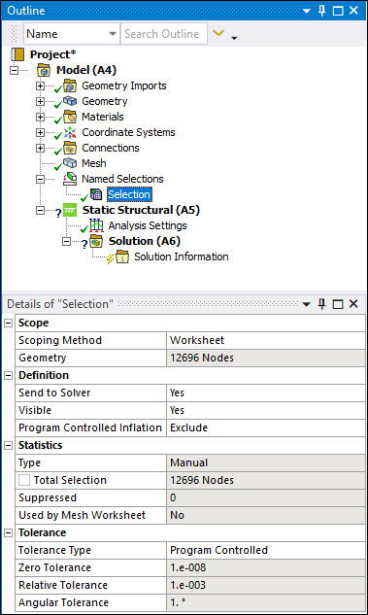Viewport: 368px width, 615px height.
Task: Pin the Outline panel
Action: click(x=322, y=11)
